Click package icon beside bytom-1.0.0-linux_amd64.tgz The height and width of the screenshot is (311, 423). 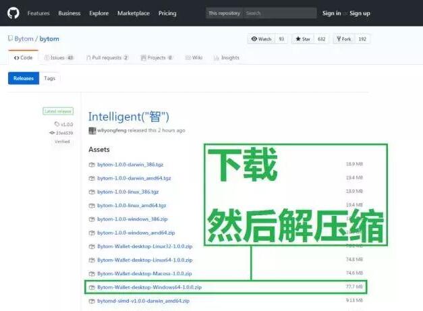pyautogui.click(x=92, y=206)
